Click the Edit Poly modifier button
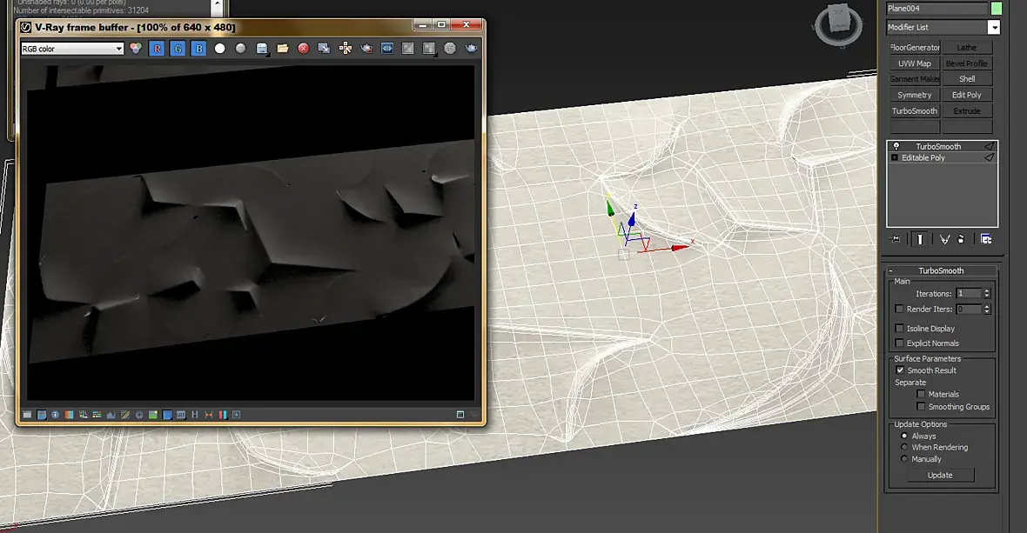The width and height of the screenshot is (1027, 533). [x=967, y=95]
